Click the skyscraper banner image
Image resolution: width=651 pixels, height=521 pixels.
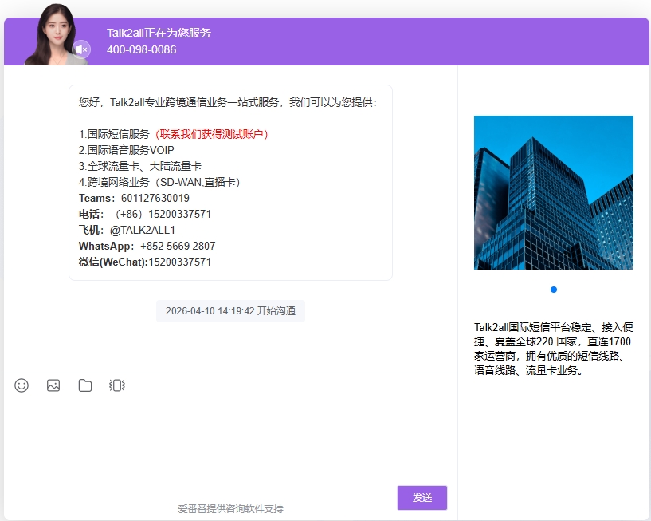point(554,192)
